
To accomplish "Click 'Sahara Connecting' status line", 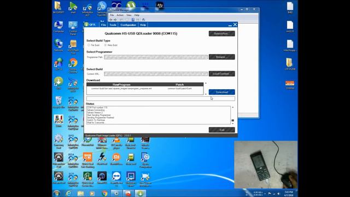I will point(96,110).
